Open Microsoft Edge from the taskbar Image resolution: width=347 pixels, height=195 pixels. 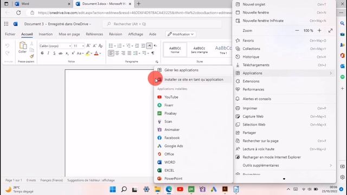[x=169, y=189]
